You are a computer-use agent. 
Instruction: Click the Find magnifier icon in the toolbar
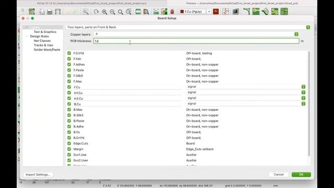pos(86,11)
